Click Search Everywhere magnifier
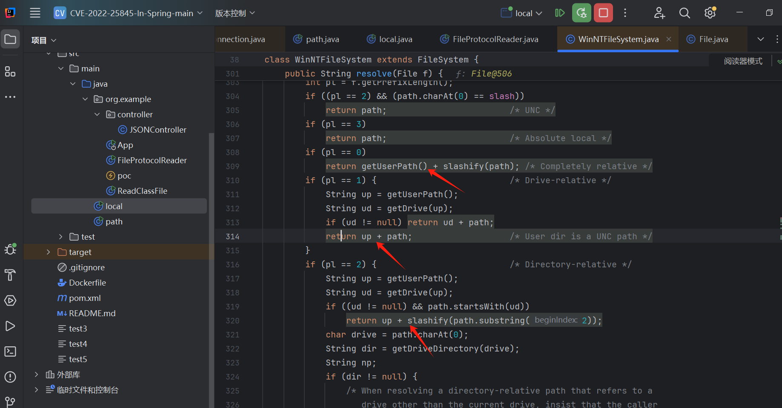Image resolution: width=782 pixels, height=408 pixels. tap(685, 13)
